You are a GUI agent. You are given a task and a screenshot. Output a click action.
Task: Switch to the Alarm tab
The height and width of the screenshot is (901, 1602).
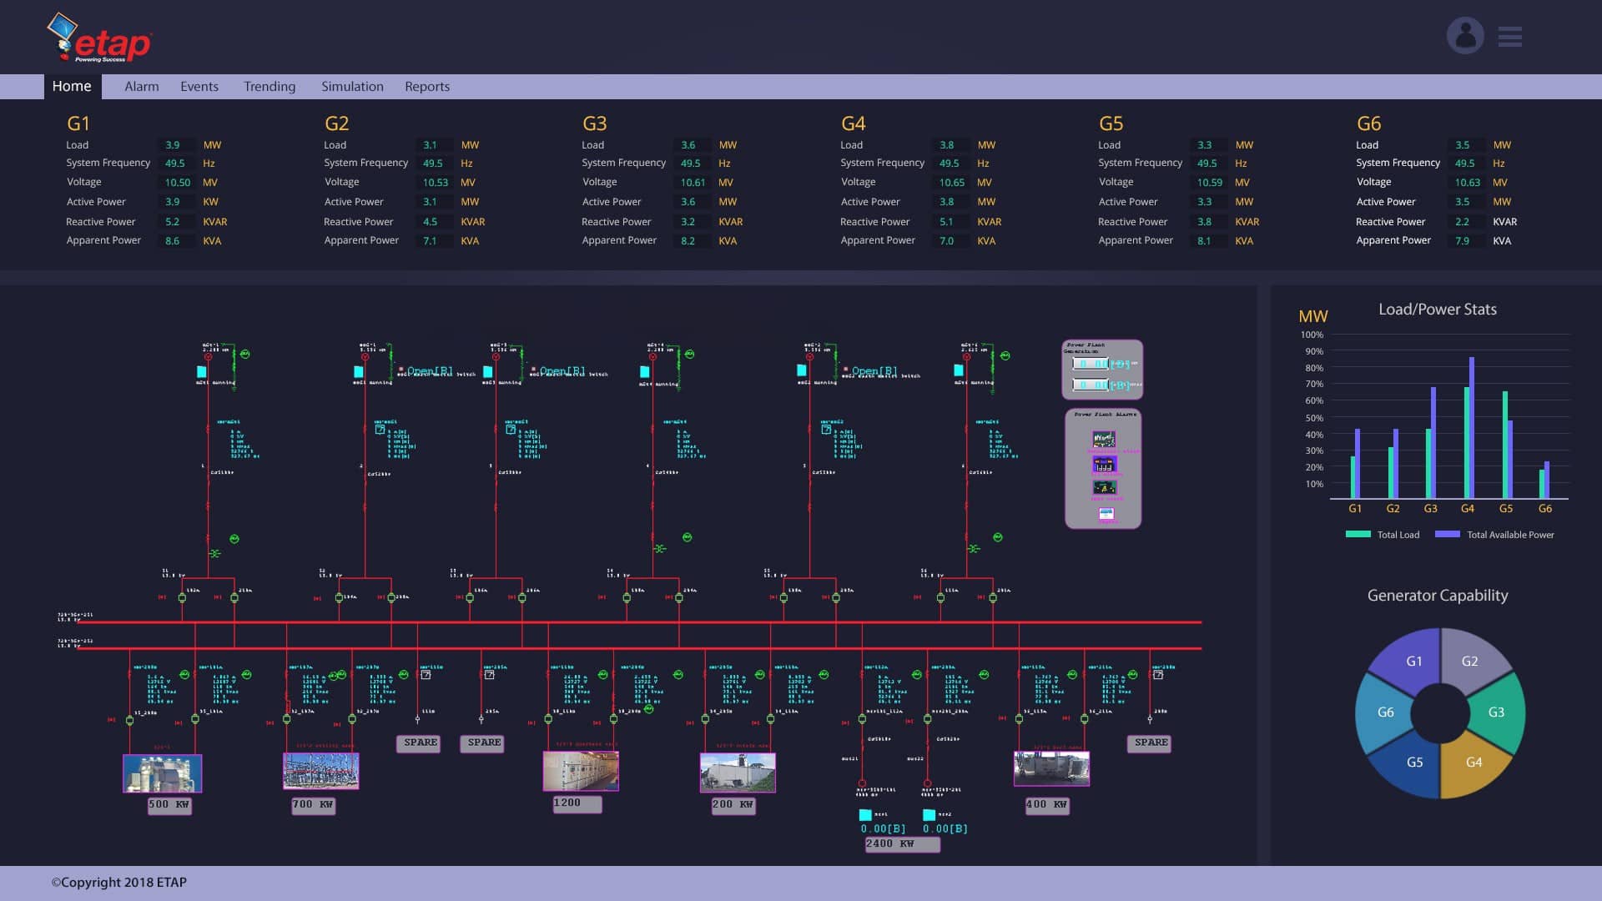pos(141,86)
